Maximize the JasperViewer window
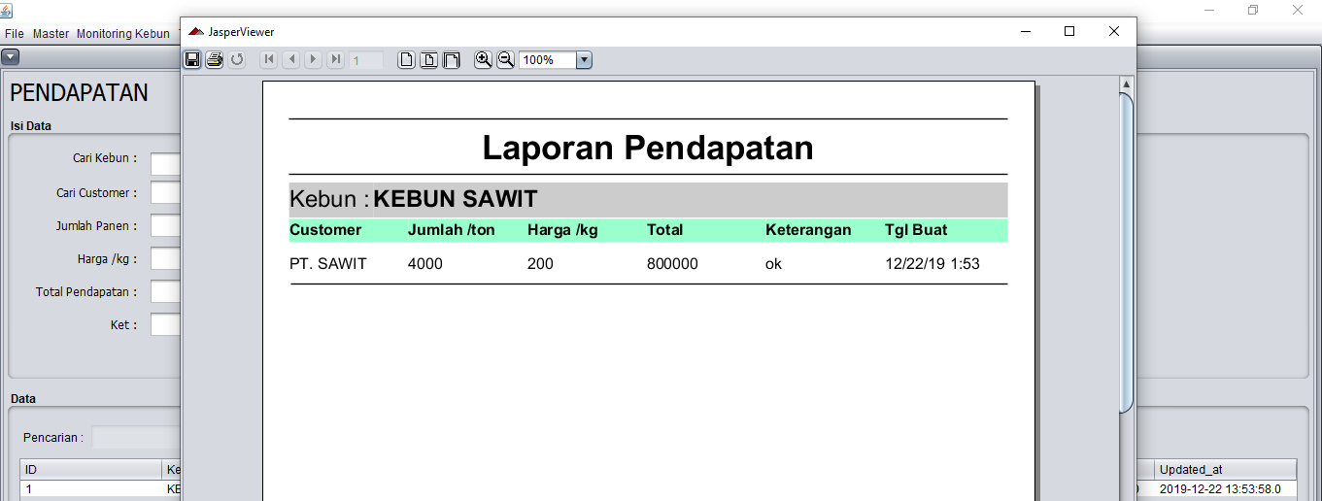The height and width of the screenshot is (501, 1322). click(1069, 31)
